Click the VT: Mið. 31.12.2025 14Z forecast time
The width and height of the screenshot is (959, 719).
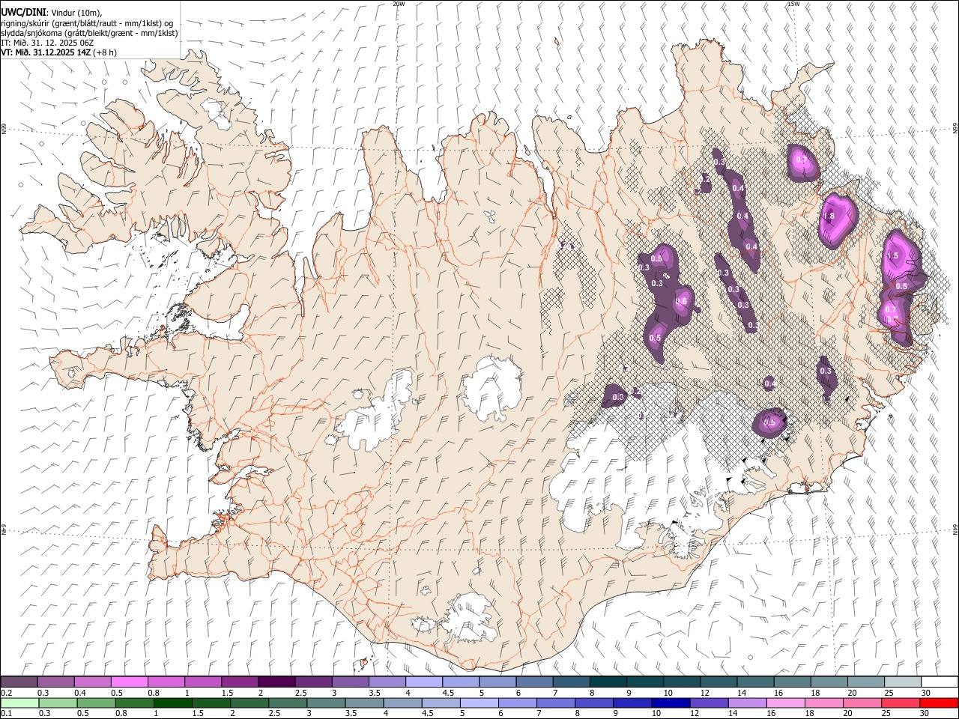click(x=46, y=52)
